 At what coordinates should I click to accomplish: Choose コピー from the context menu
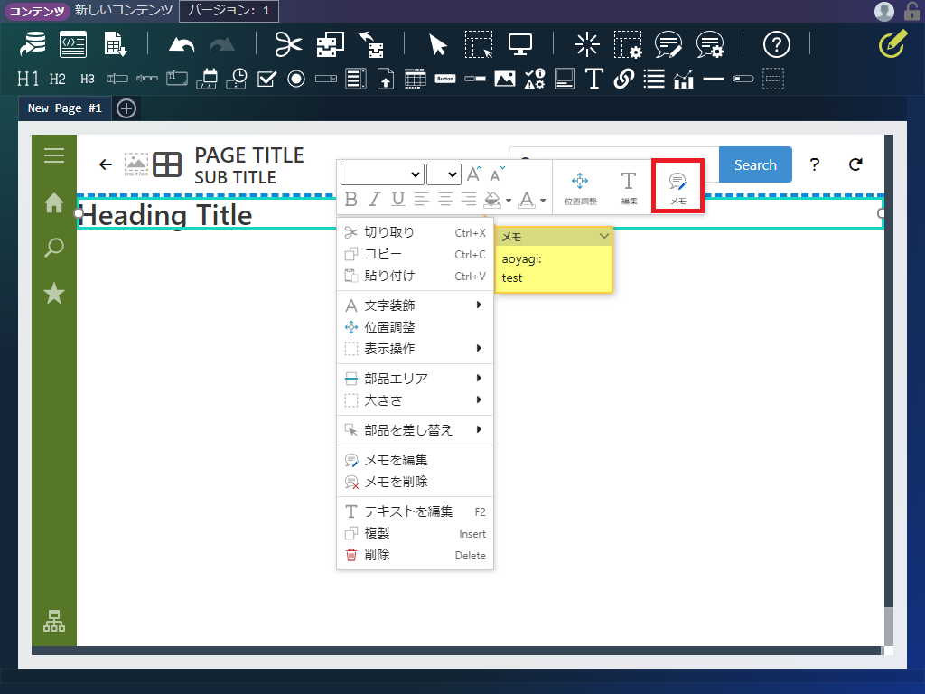415,254
